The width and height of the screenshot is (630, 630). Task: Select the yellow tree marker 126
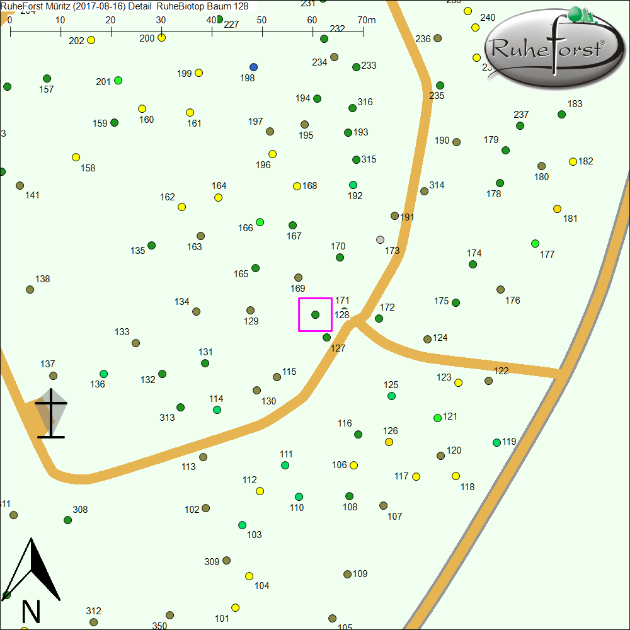pyautogui.click(x=389, y=442)
